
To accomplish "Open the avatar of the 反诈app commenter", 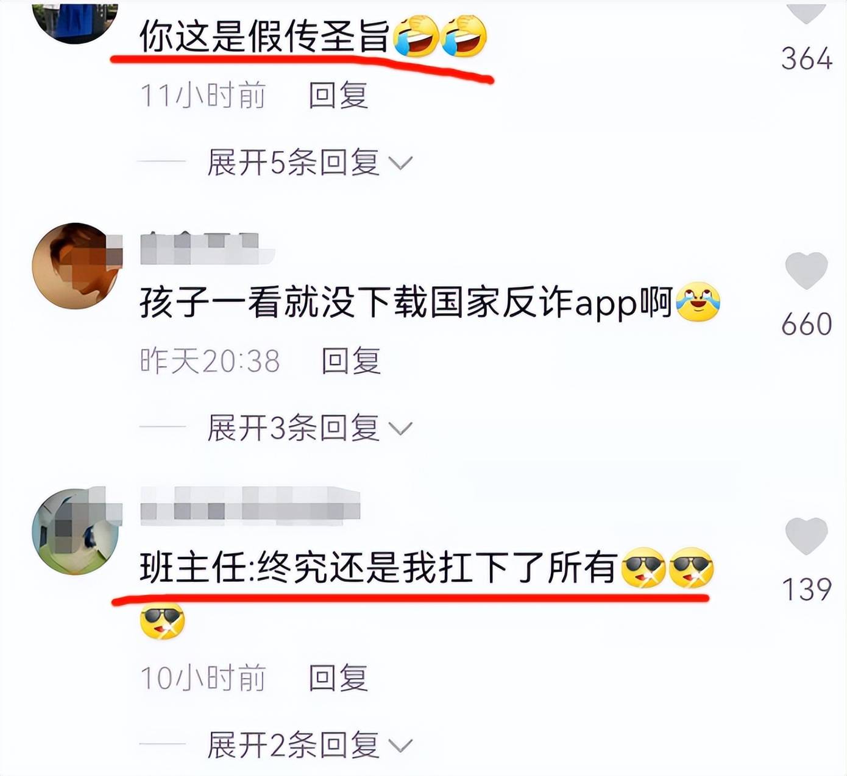I will (x=76, y=266).
